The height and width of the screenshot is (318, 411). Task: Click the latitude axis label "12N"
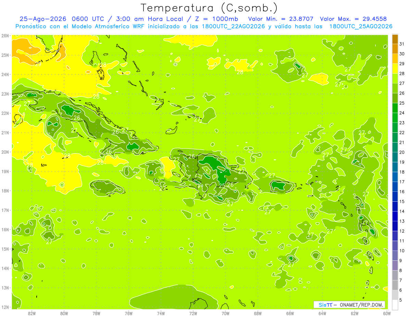[x=5, y=307]
